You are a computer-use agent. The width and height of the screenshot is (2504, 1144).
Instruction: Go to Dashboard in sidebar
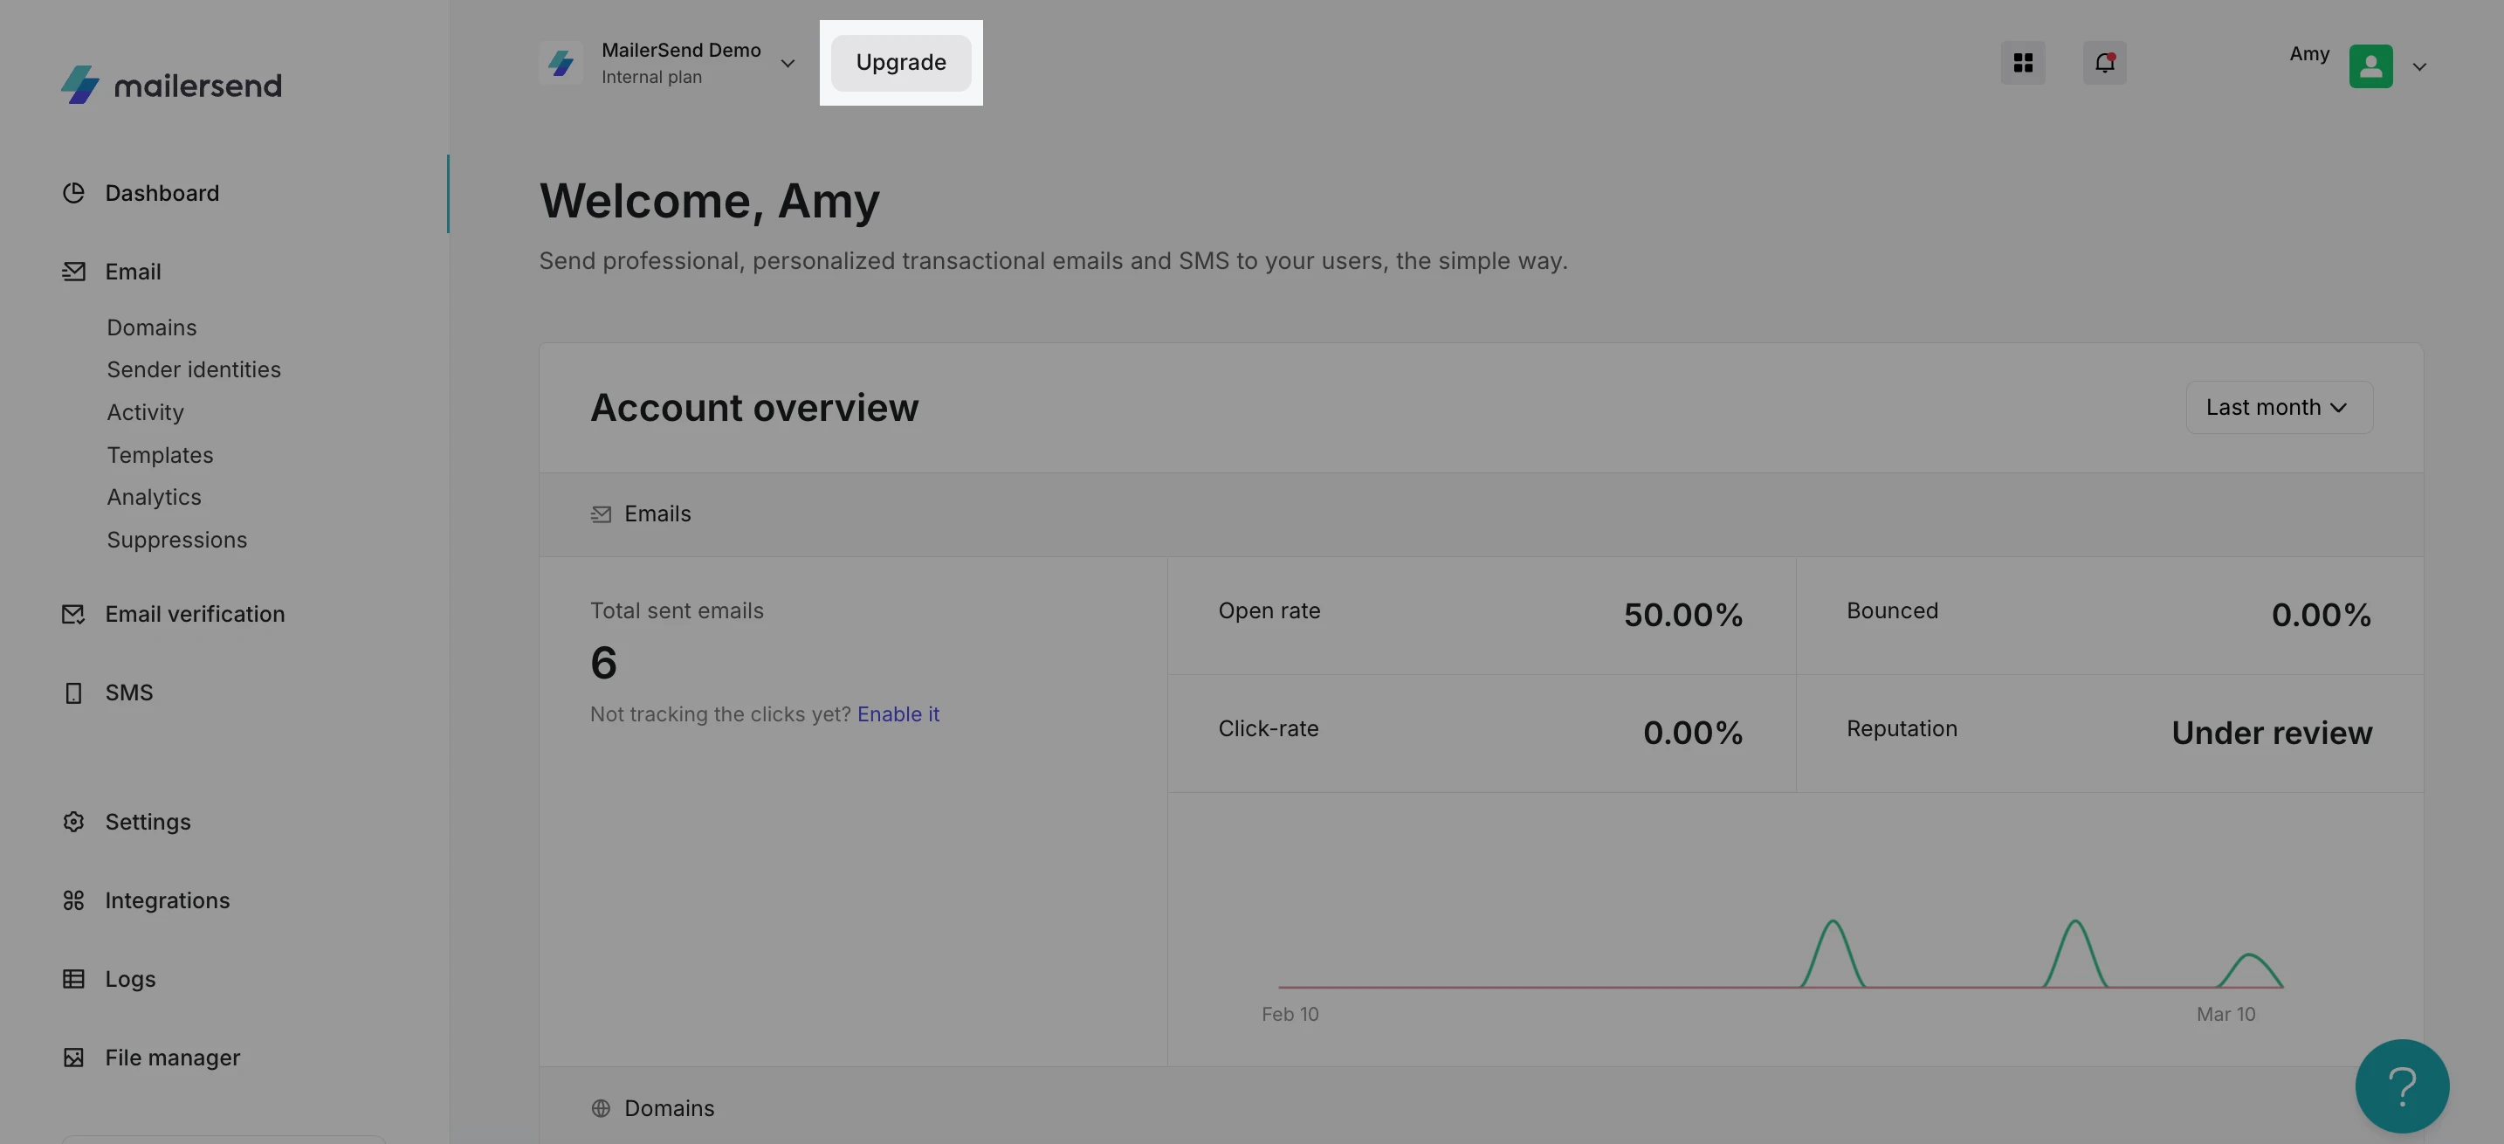click(x=162, y=193)
